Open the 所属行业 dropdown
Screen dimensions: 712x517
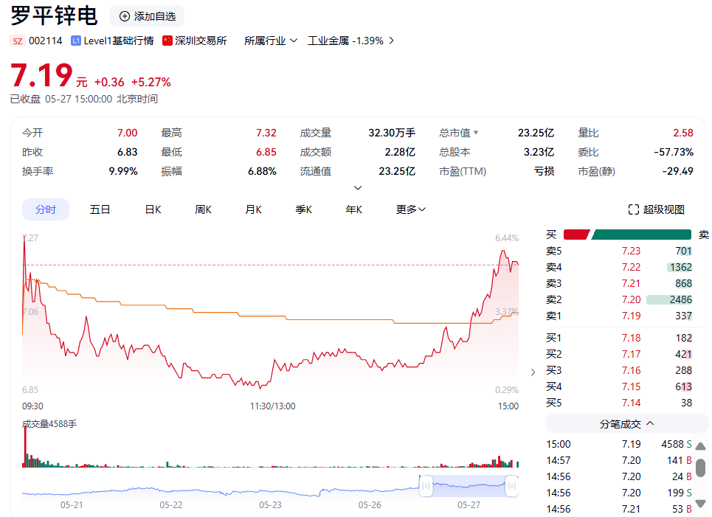(x=271, y=41)
